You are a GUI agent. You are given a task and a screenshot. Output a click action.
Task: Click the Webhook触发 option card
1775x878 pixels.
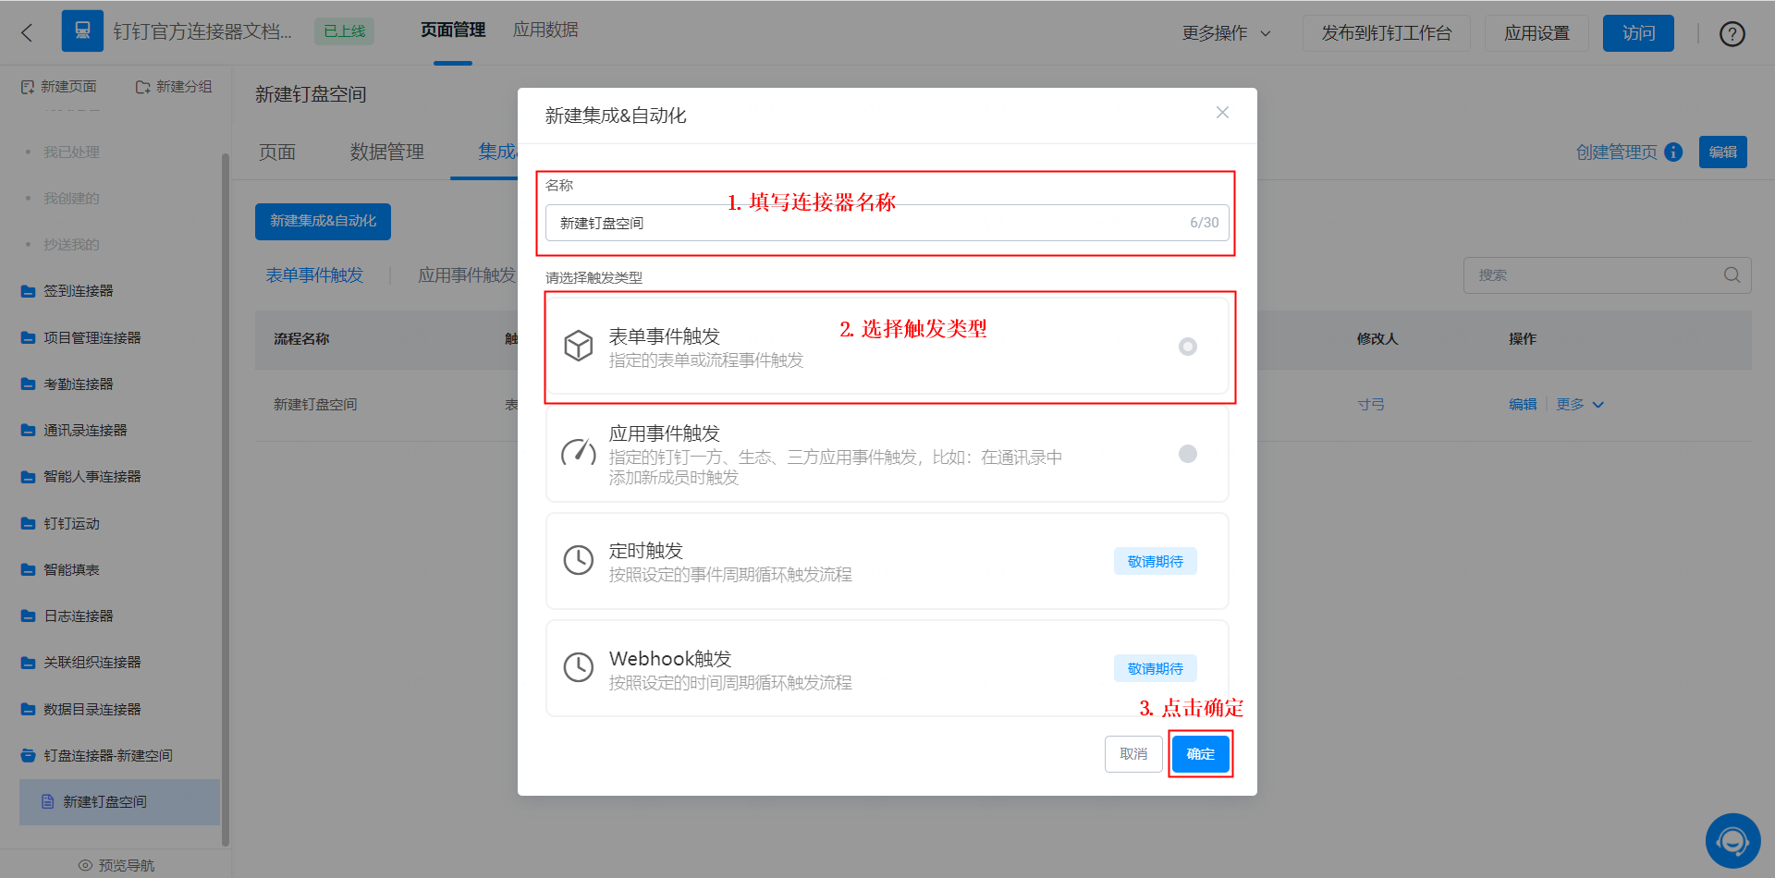pos(887,668)
